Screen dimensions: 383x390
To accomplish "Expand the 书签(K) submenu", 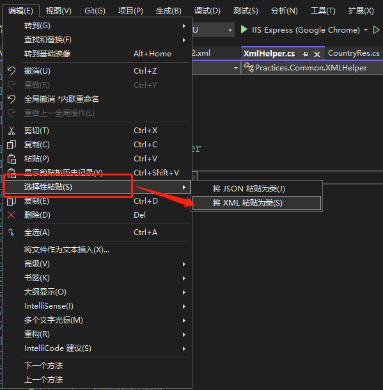I will click(x=97, y=278).
